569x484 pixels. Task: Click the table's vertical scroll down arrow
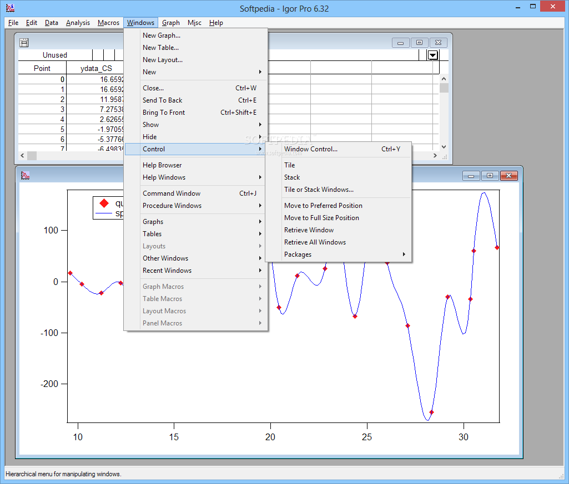pyautogui.click(x=444, y=147)
